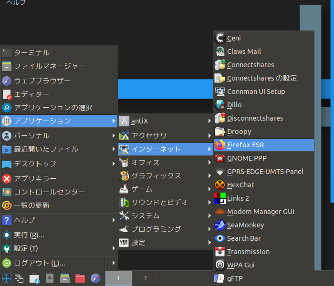
Task: Click the taskbar web browser compass icon
Action: (x=95, y=278)
